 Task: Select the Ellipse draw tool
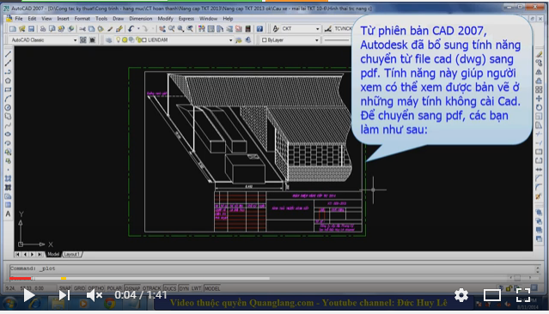click(8, 135)
